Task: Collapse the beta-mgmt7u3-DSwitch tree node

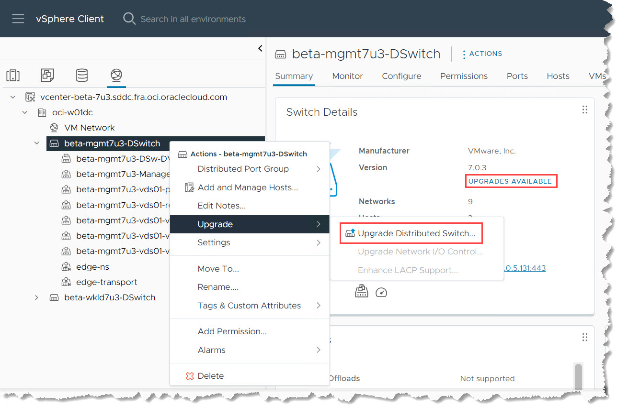Action: click(x=37, y=143)
